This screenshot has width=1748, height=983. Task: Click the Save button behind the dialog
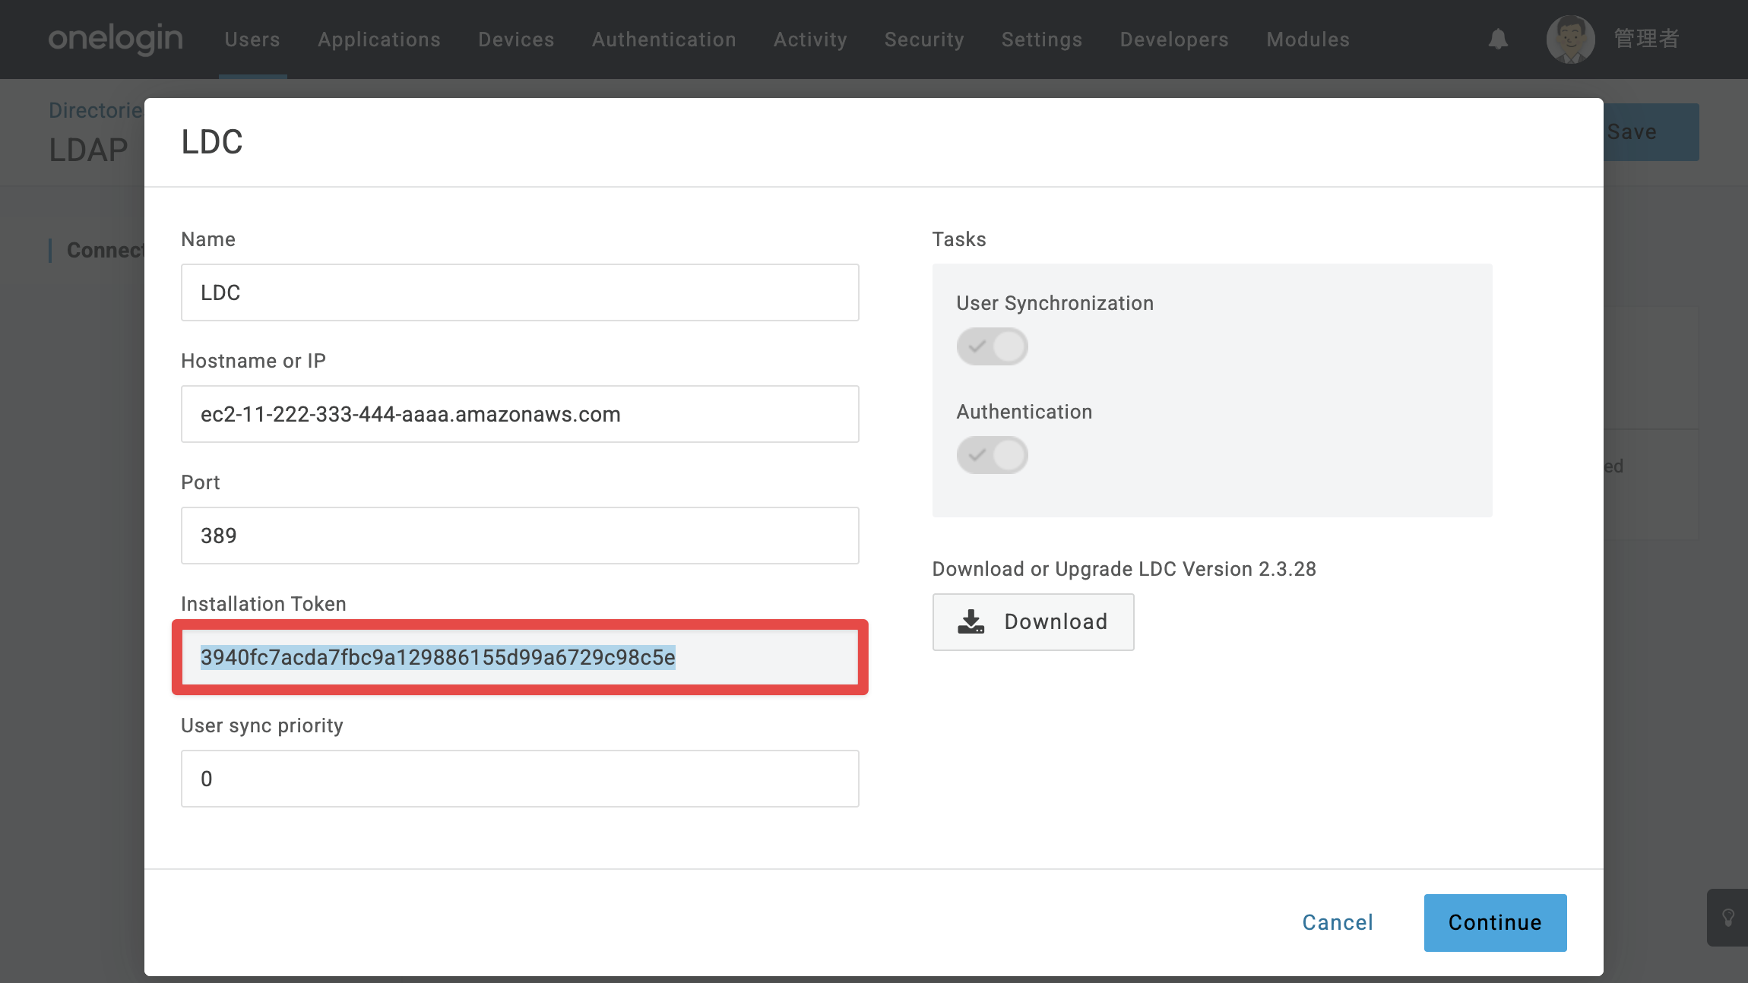(1651, 132)
